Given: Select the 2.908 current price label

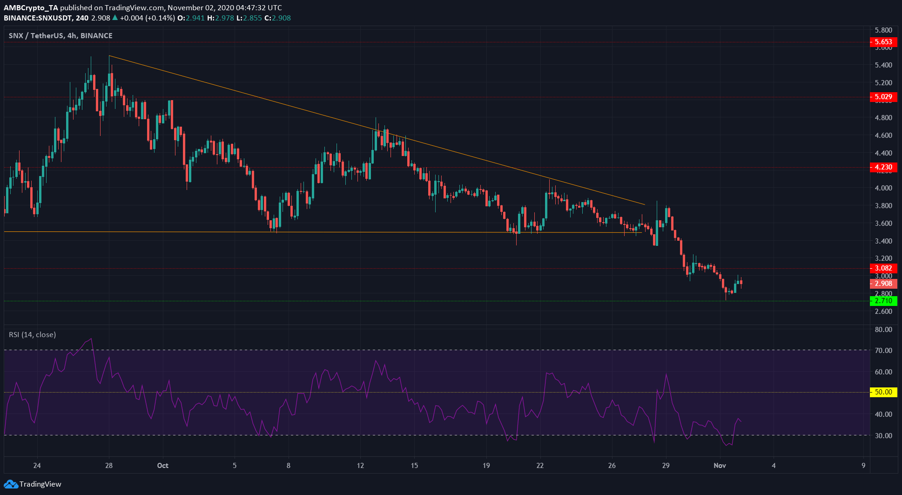Looking at the screenshot, I should tap(883, 284).
